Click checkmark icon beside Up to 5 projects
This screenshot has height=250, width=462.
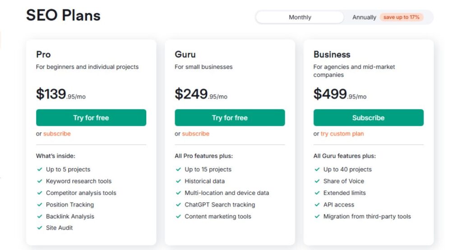[40, 169]
